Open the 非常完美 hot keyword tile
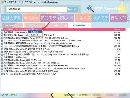This screenshot has width=130, height=98. (83, 18)
